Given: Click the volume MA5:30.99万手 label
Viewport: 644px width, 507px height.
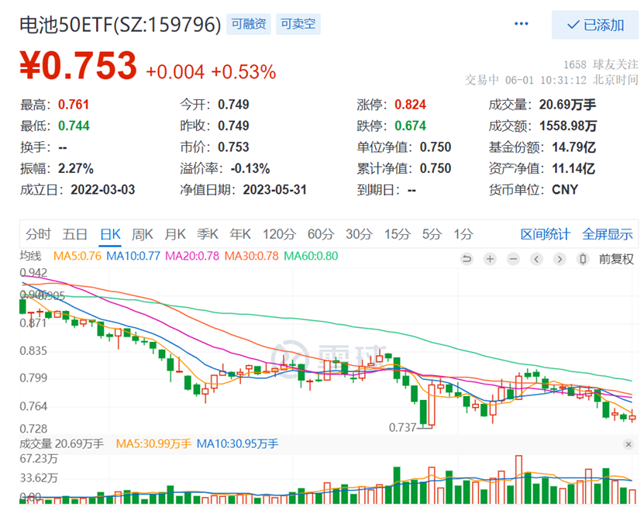Looking at the screenshot, I should tap(153, 443).
